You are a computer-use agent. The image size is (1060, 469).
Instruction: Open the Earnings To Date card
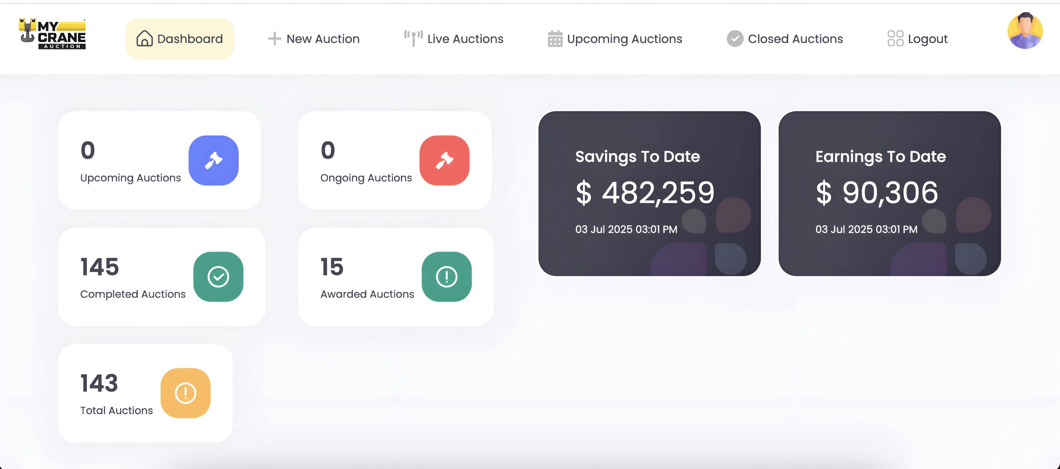click(x=889, y=193)
